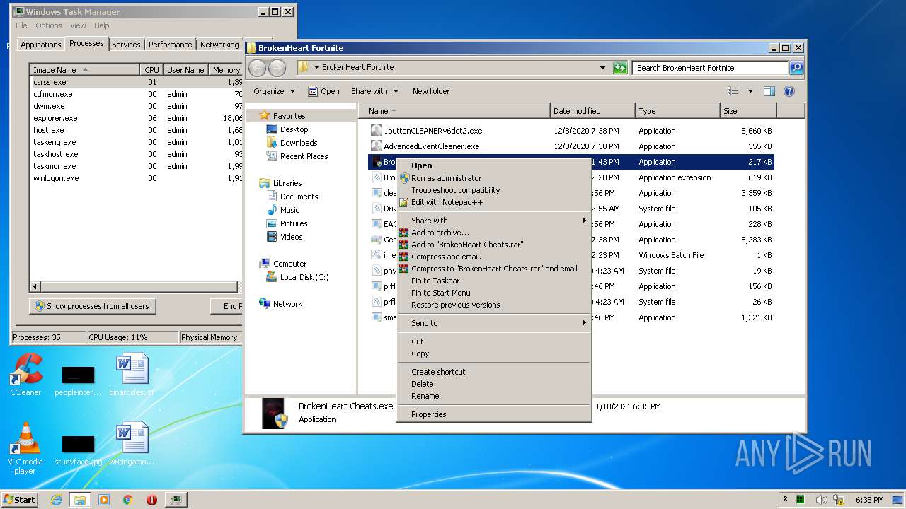
Task: Open the Explorer Help question mark icon
Action: click(789, 91)
